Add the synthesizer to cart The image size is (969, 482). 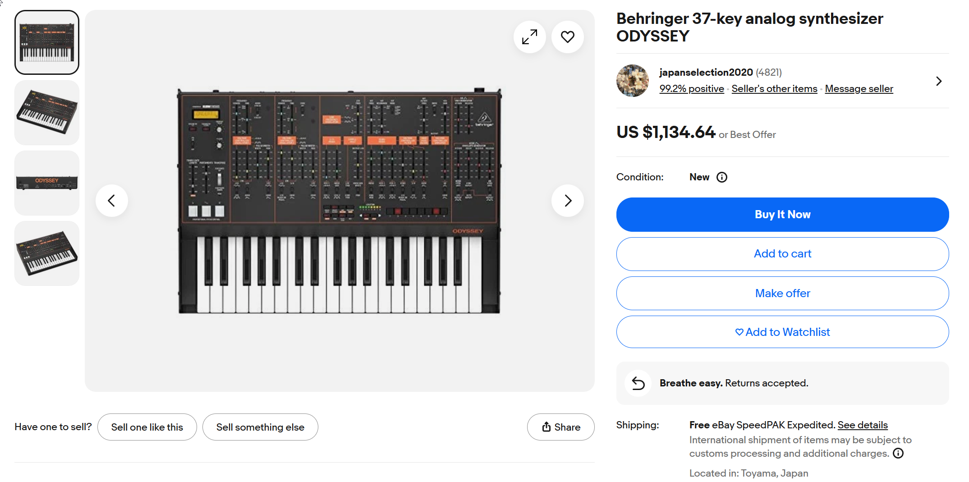click(x=782, y=254)
